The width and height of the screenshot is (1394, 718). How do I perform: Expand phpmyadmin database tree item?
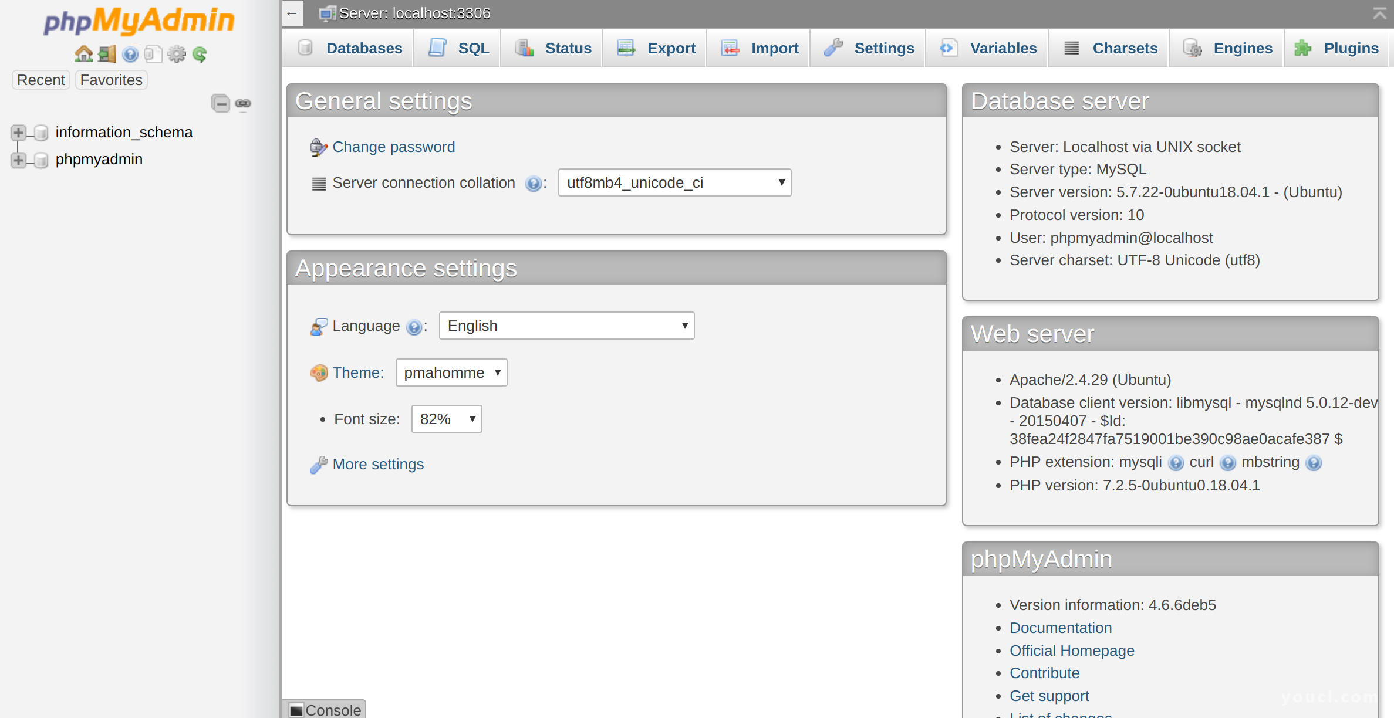click(18, 158)
